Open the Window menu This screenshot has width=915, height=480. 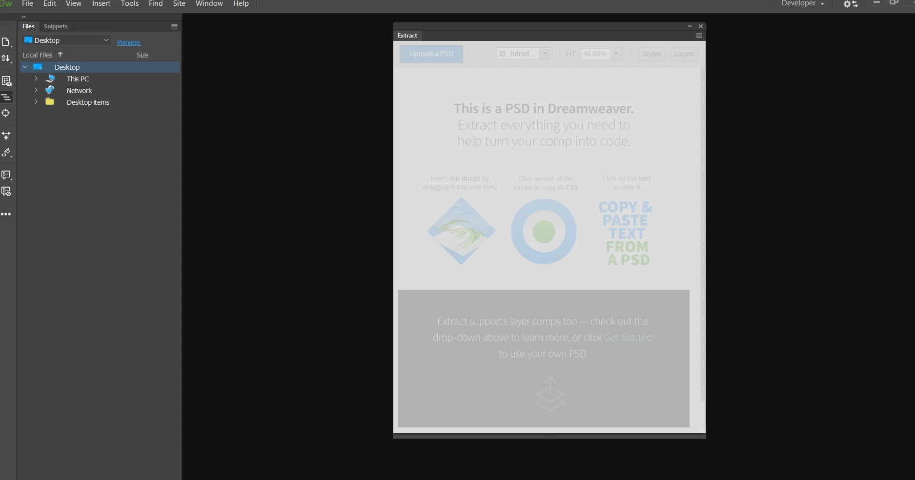[209, 4]
